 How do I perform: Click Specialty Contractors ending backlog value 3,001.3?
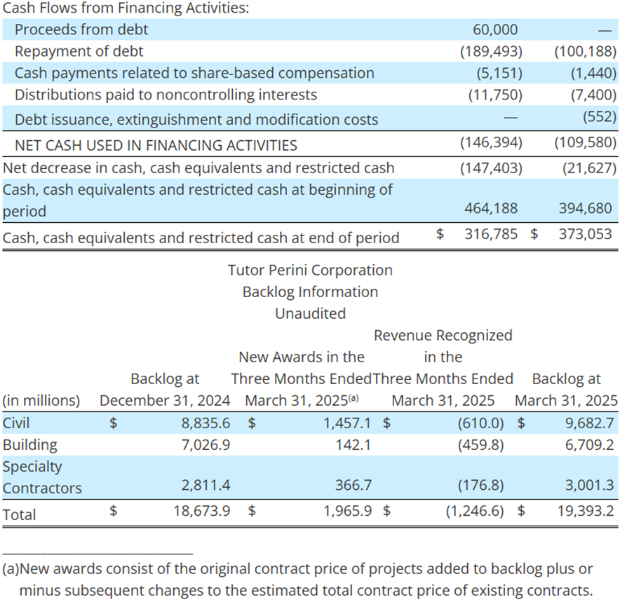[589, 485]
